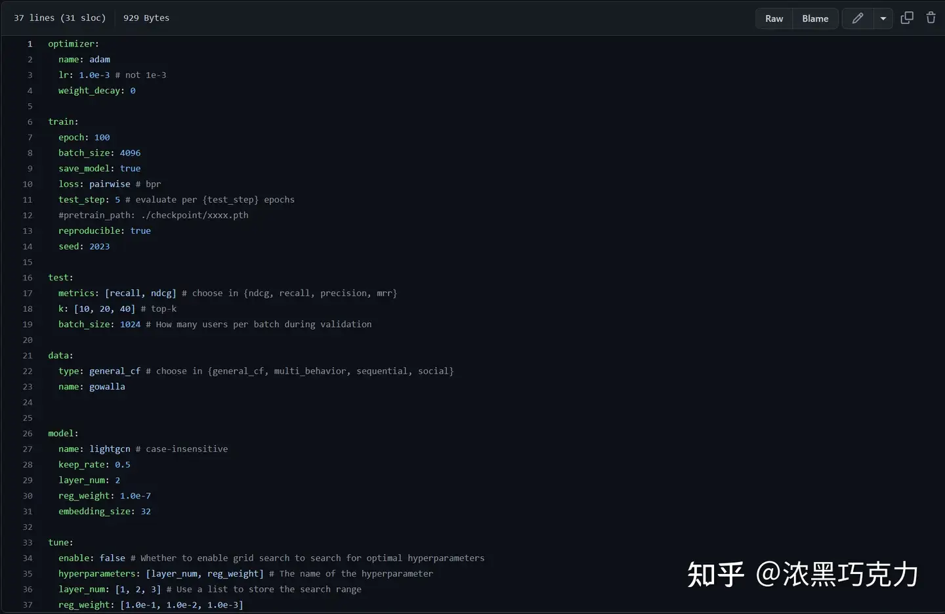Click the "embedding_size: 32" line
Viewport: 945px width, 614px height.
105,512
